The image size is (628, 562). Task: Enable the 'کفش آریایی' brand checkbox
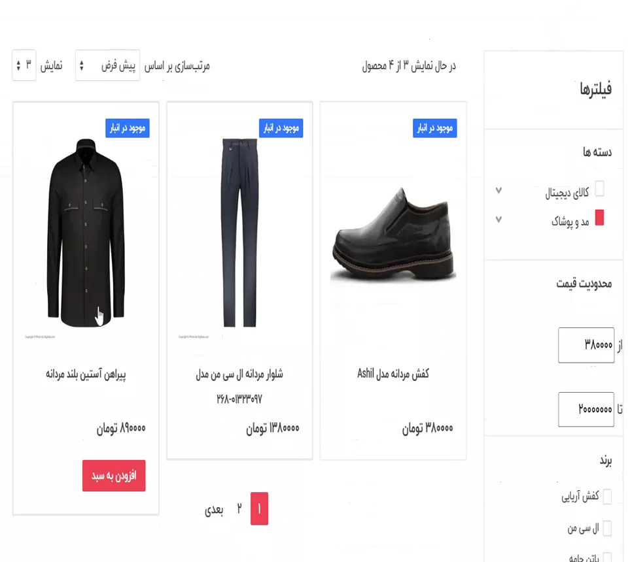point(607,497)
